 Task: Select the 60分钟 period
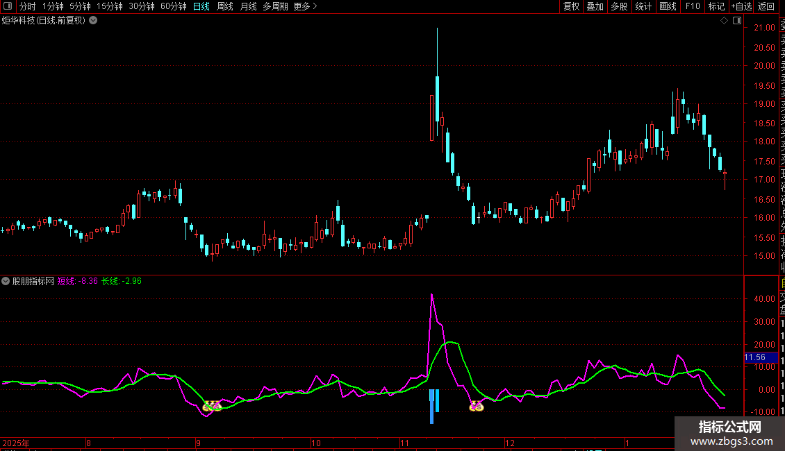click(x=174, y=6)
